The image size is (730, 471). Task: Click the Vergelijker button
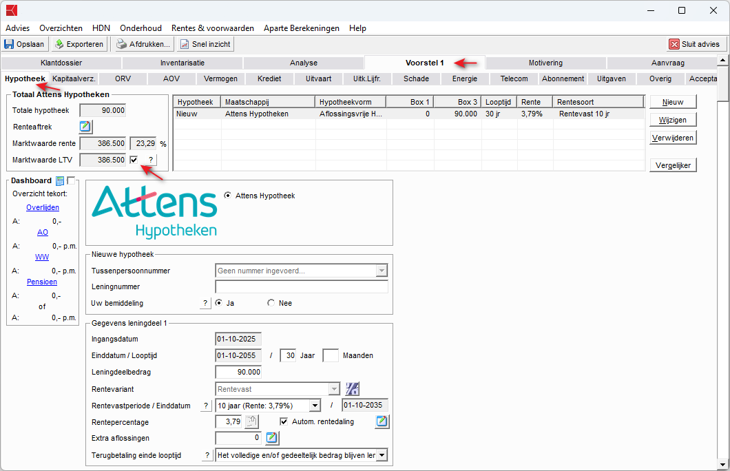tap(673, 165)
